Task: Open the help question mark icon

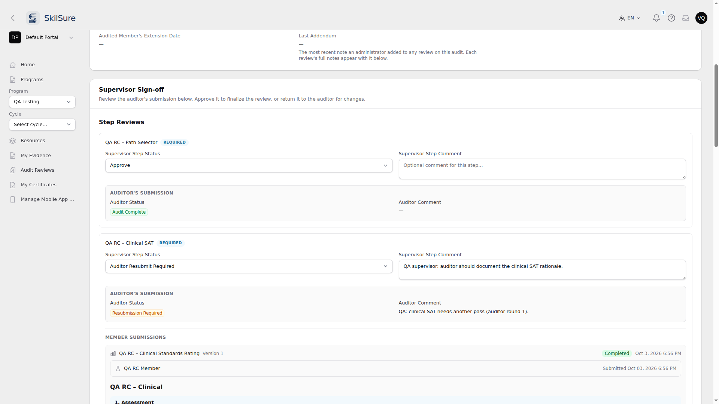Action: [x=671, y=18]
